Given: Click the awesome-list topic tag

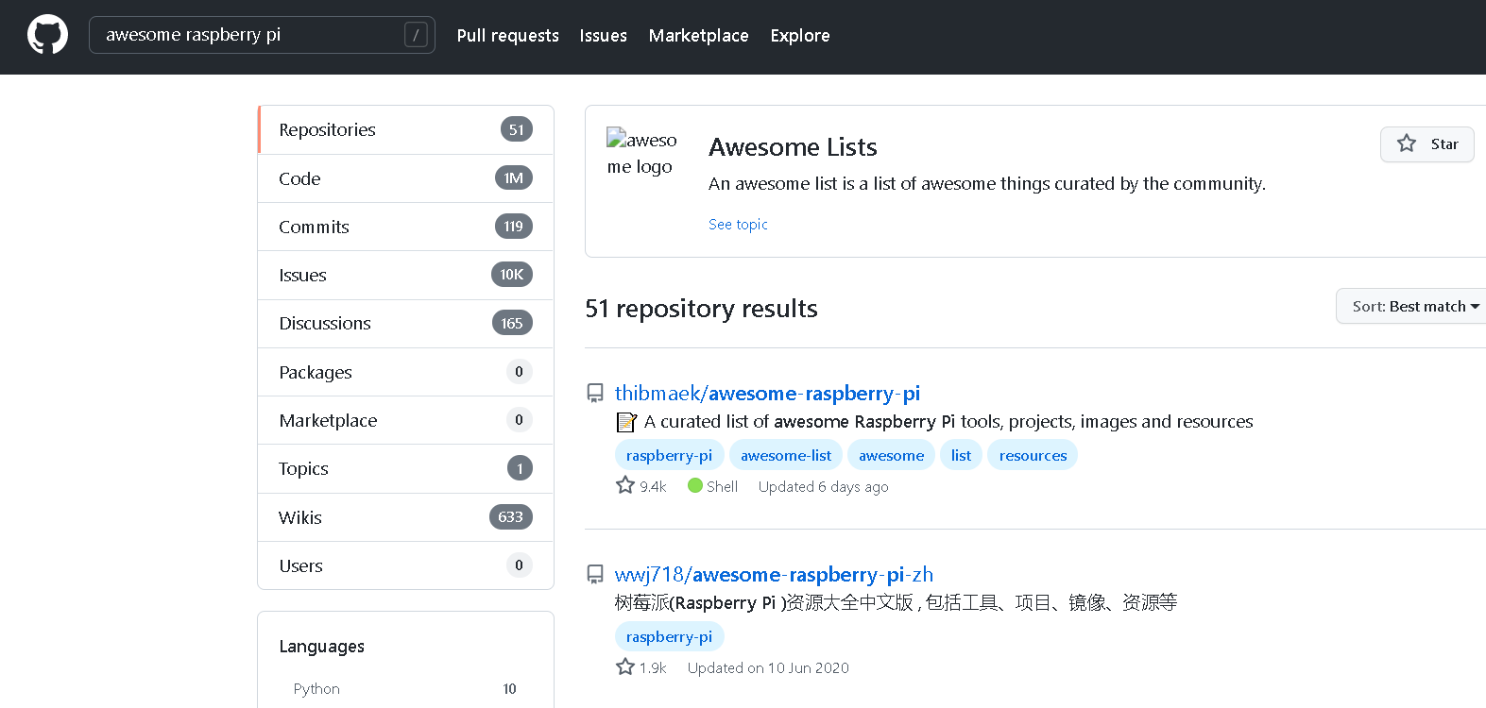Looking at the screenshot, I should click(786, 455).
